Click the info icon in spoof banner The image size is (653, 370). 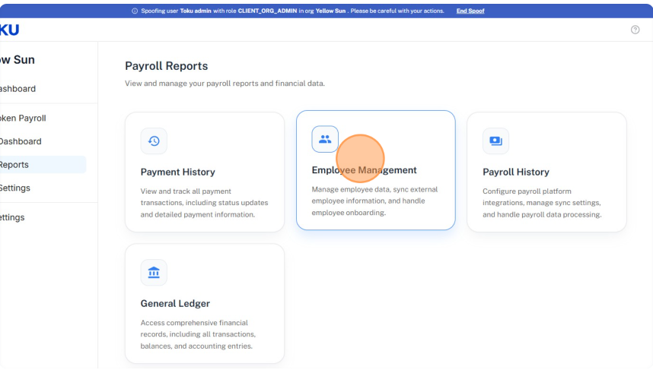point(135,11)
